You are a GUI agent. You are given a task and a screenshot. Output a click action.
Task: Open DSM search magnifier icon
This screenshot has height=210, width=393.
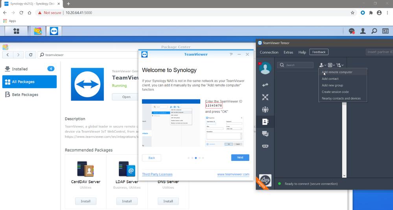click(374, 31)
